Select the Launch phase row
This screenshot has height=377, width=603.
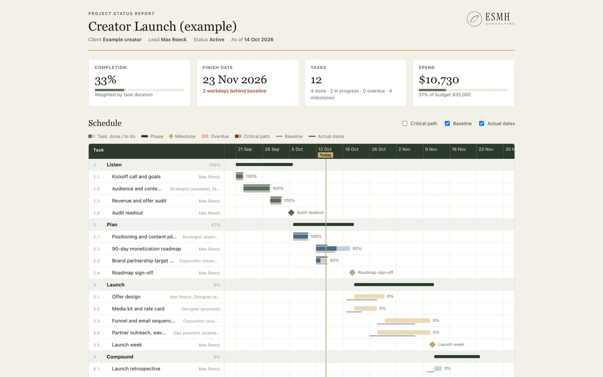[301, 285]
